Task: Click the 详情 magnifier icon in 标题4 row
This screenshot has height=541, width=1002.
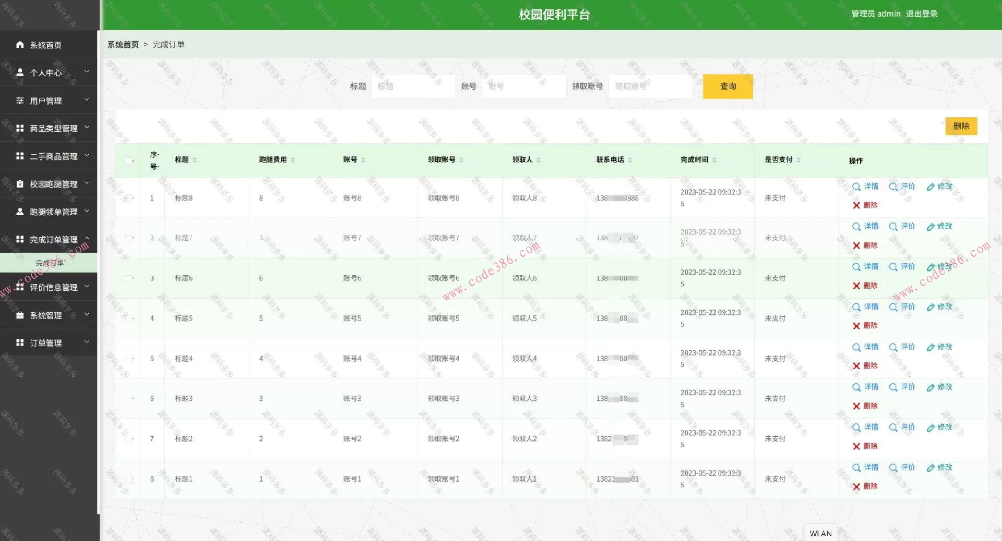Action: [x=856, y=347]
